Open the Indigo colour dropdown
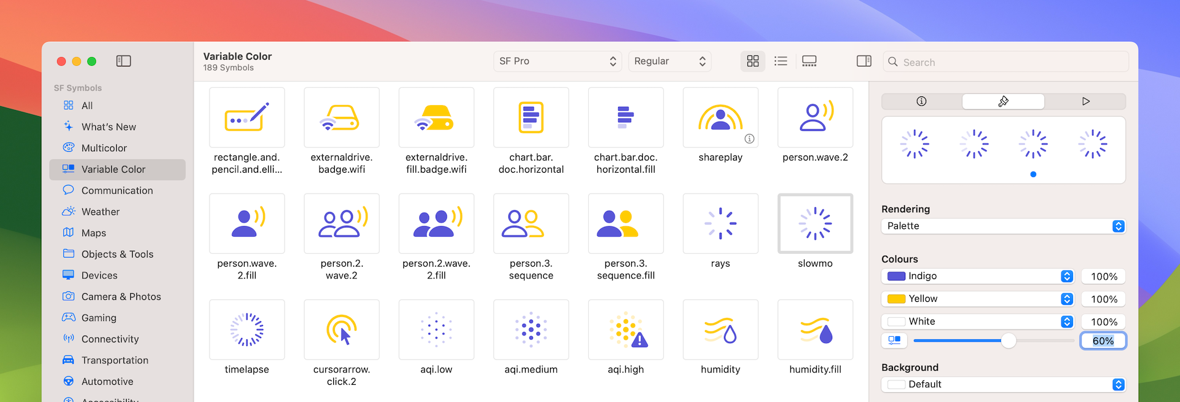This screenshot has height=402, width=1180. click(978, 276)
